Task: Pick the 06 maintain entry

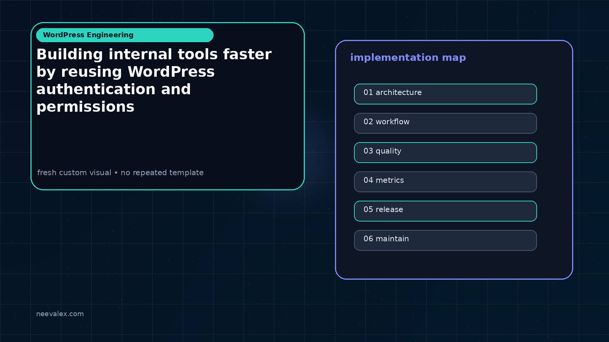Action: point(445,240)
